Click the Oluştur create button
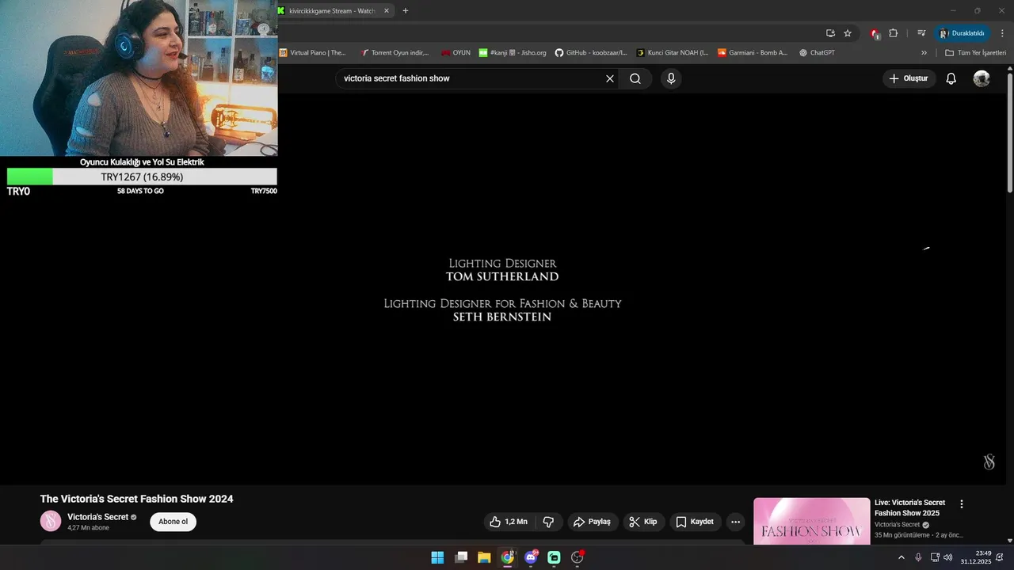The height and width of the screenshot is (570, 1014). point(909,78)
